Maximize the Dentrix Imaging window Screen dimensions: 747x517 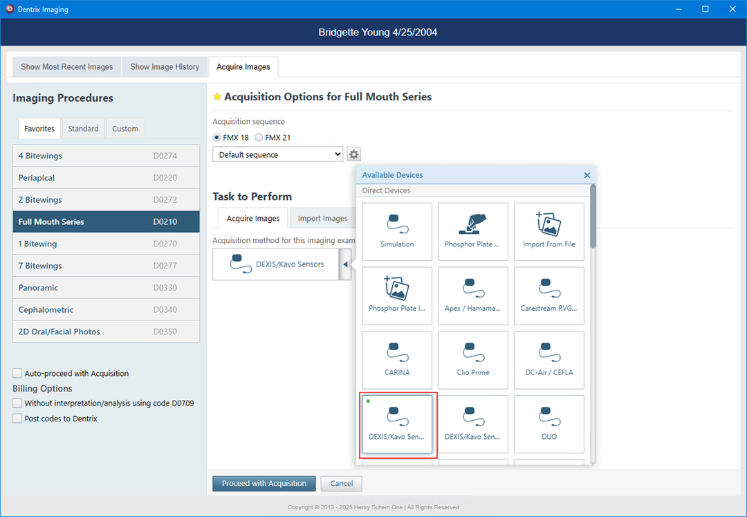tap(705, 9)
